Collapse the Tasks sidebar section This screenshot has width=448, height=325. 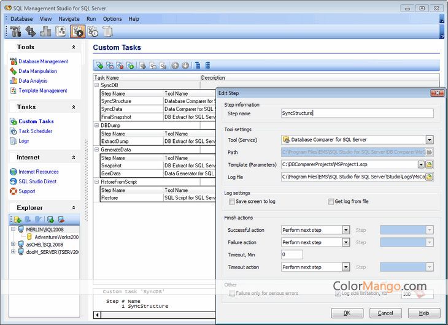(x=74, y=107)
